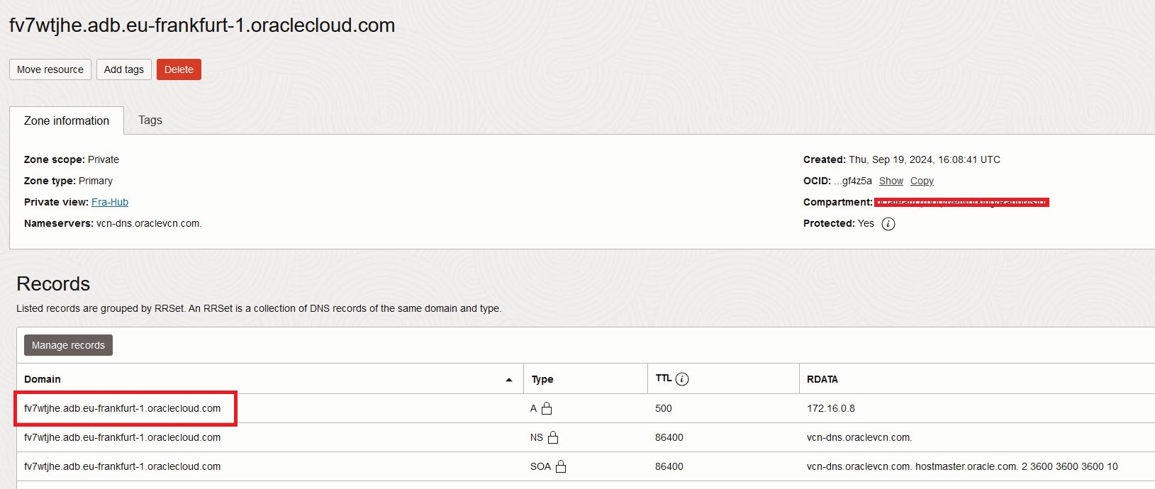Click the Move resource button
Viewport: 1155px width, 489px height.
click(x=50, y=69)
